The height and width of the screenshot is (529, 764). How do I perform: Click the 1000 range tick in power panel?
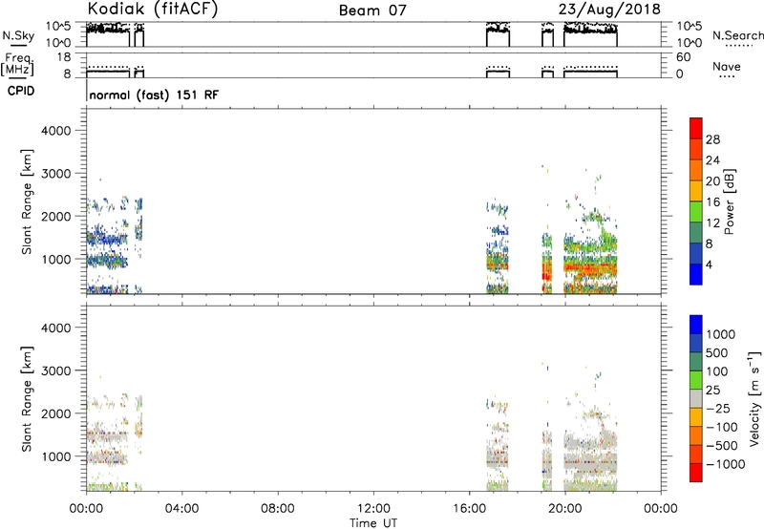point(55,259)
